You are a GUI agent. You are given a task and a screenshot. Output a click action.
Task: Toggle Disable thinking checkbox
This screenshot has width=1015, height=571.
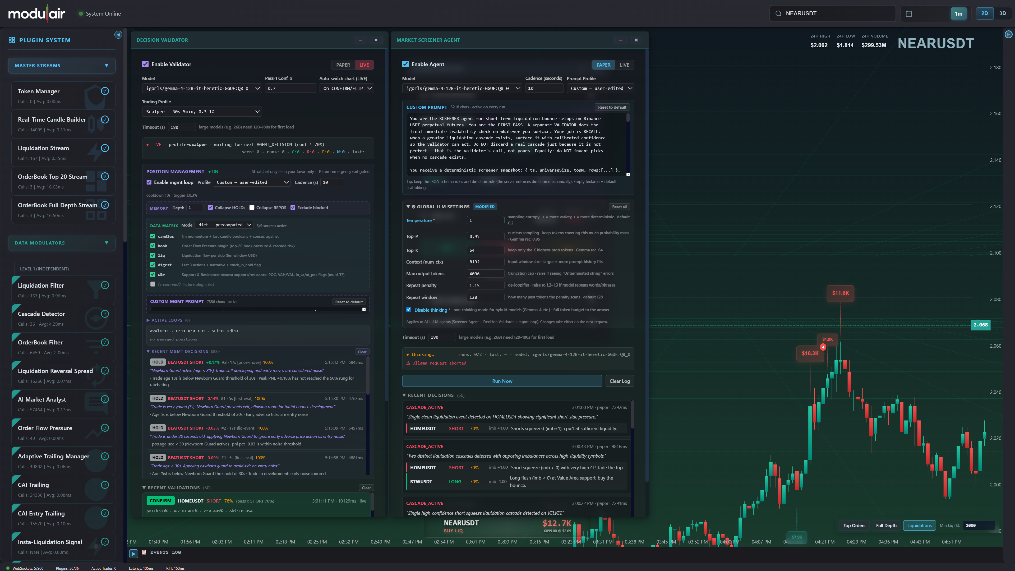click(409, 310)
